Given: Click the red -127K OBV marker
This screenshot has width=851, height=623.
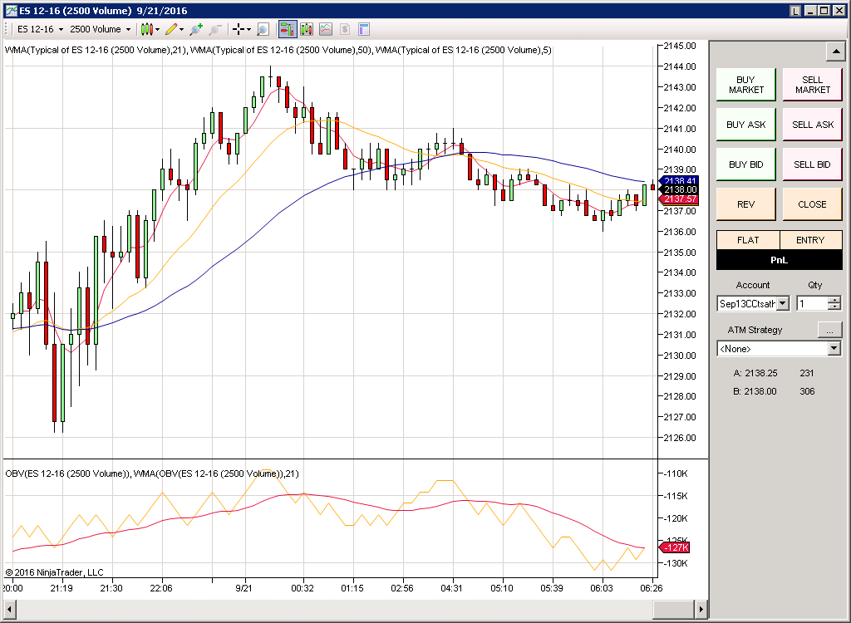Looking at the screenshot, I should pyautogui.click(x=674, y=547).
